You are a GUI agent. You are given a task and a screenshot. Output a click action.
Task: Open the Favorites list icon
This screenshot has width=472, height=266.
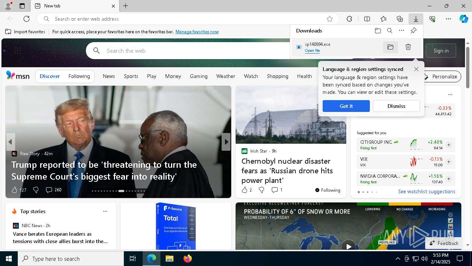(x=383, y=19)
